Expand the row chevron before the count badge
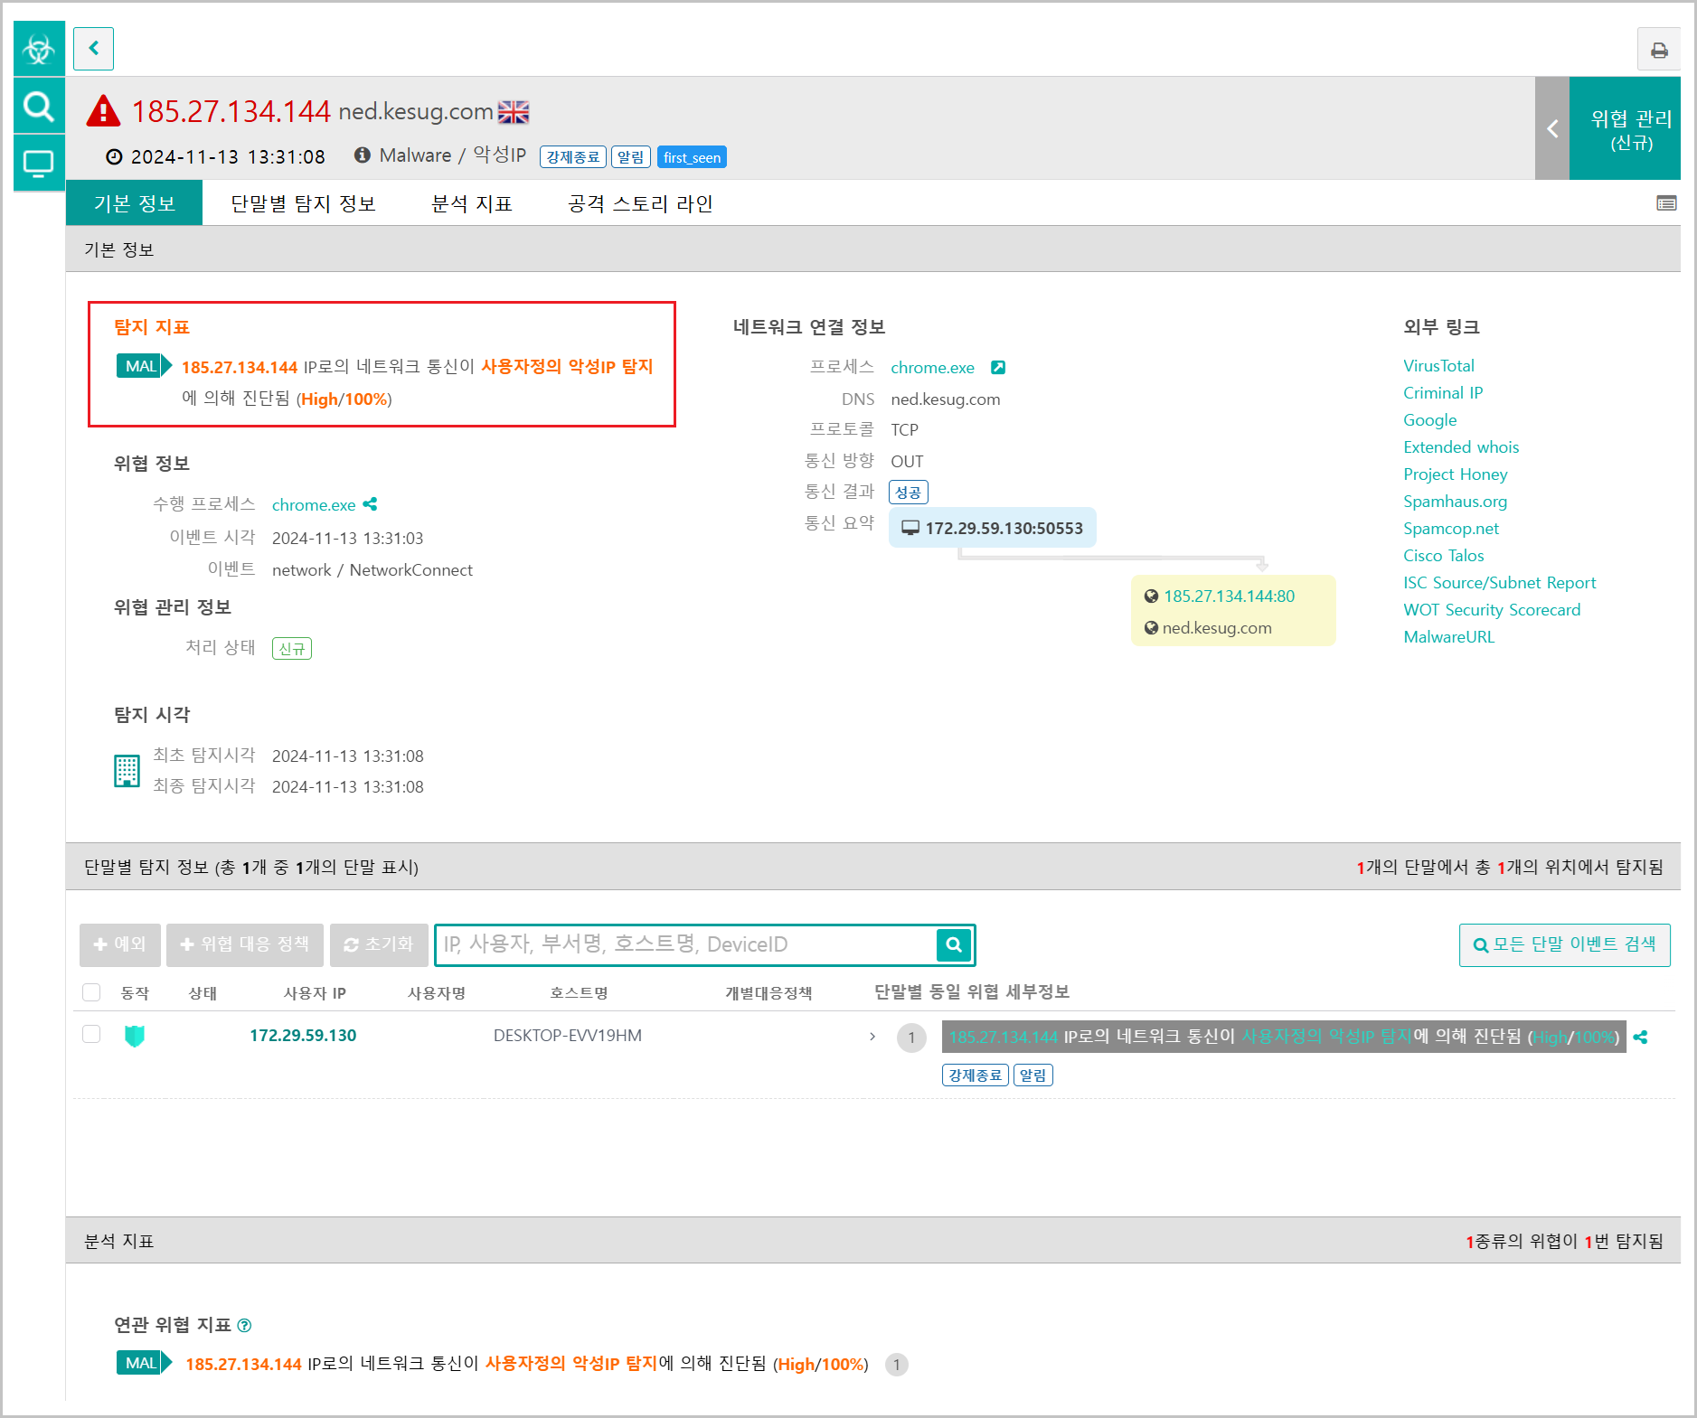 pos(872,1037)
